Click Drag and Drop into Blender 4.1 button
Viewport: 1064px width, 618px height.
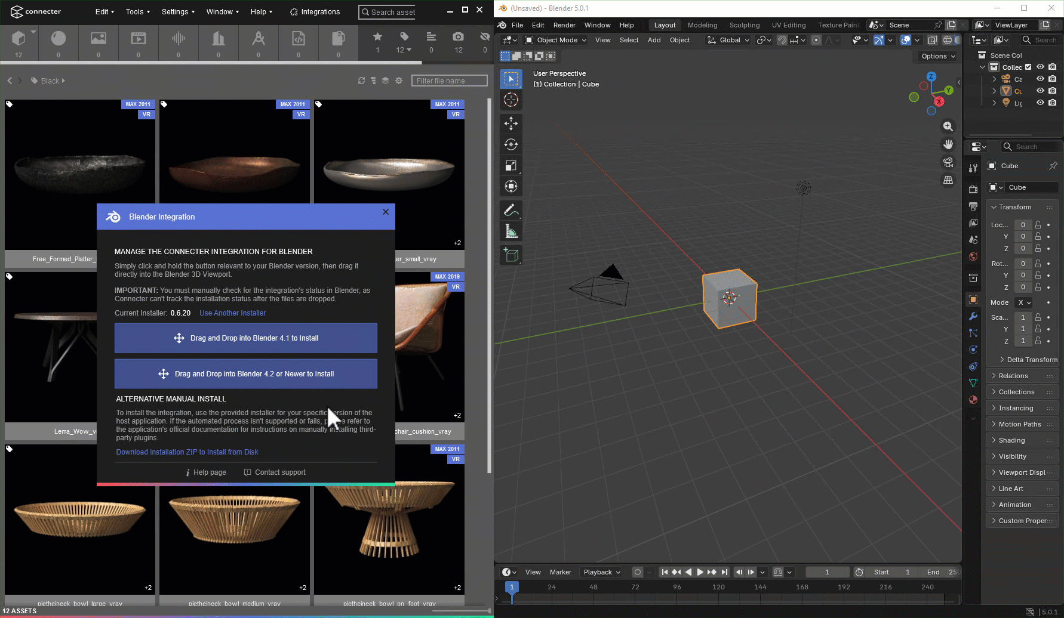click(x=246, y=338)
